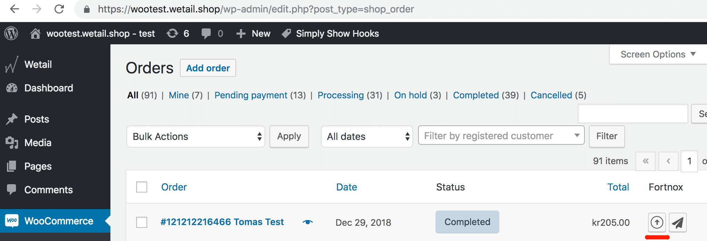Image resolution: width=707 pixels, height=241 pixels.
Task: Go to Dashboard in the sidebar
Action: pos(49,88)
